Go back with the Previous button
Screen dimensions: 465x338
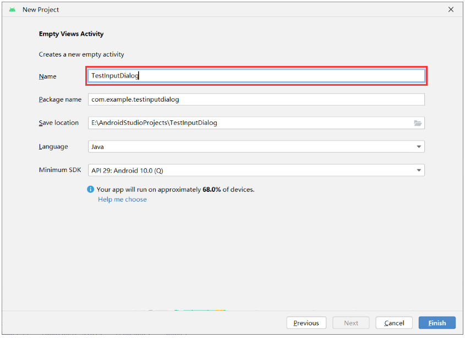pos(307,323)
